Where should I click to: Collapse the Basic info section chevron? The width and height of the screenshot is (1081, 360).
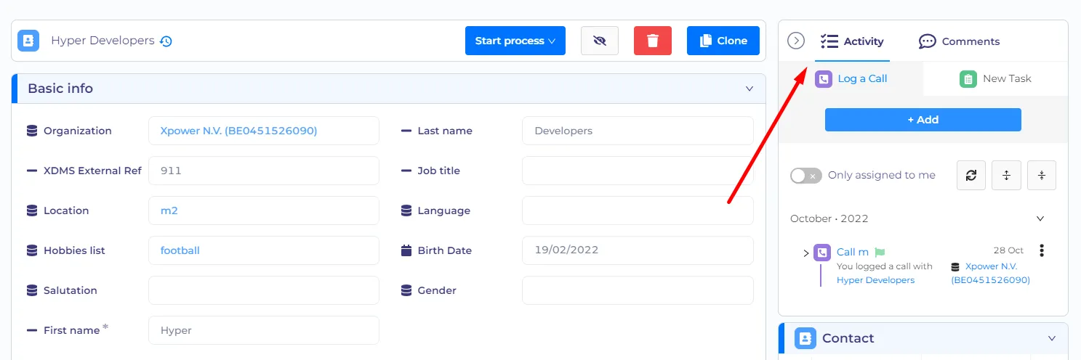(x=750, y=89)
